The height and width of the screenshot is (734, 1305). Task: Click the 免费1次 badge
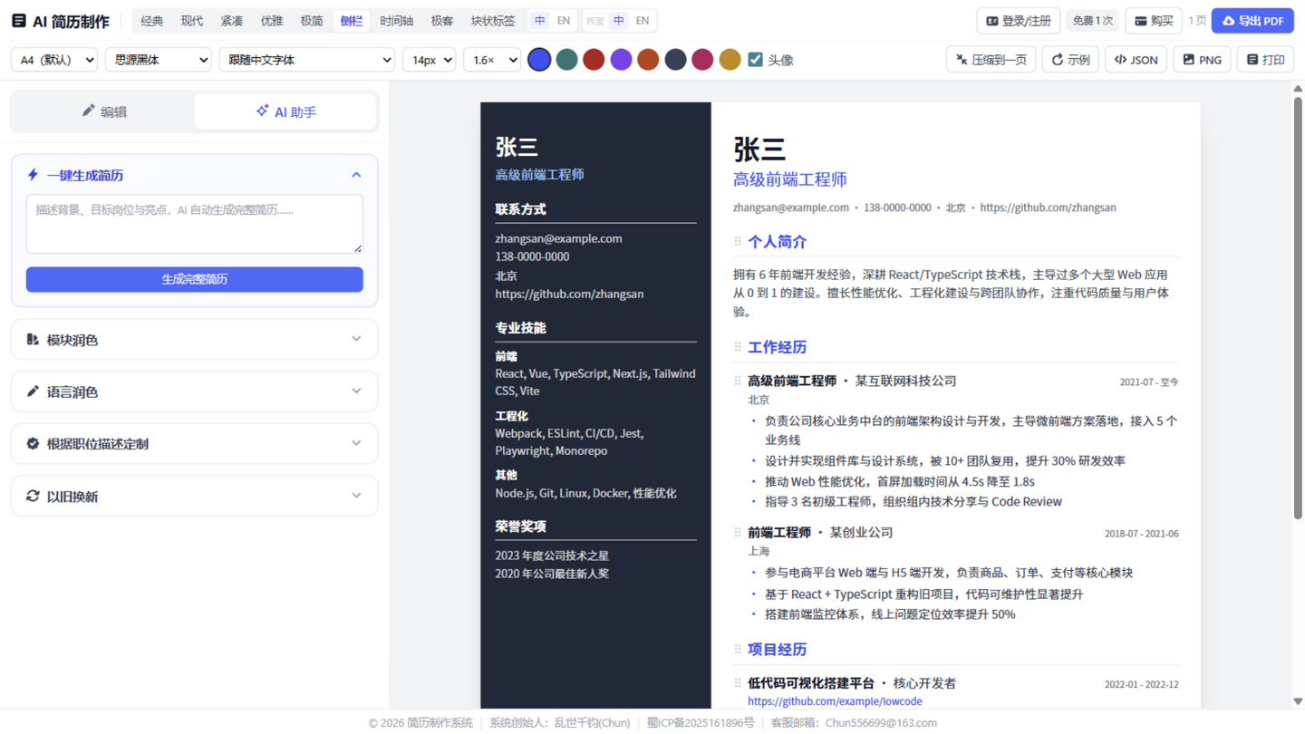point(1093,21)
